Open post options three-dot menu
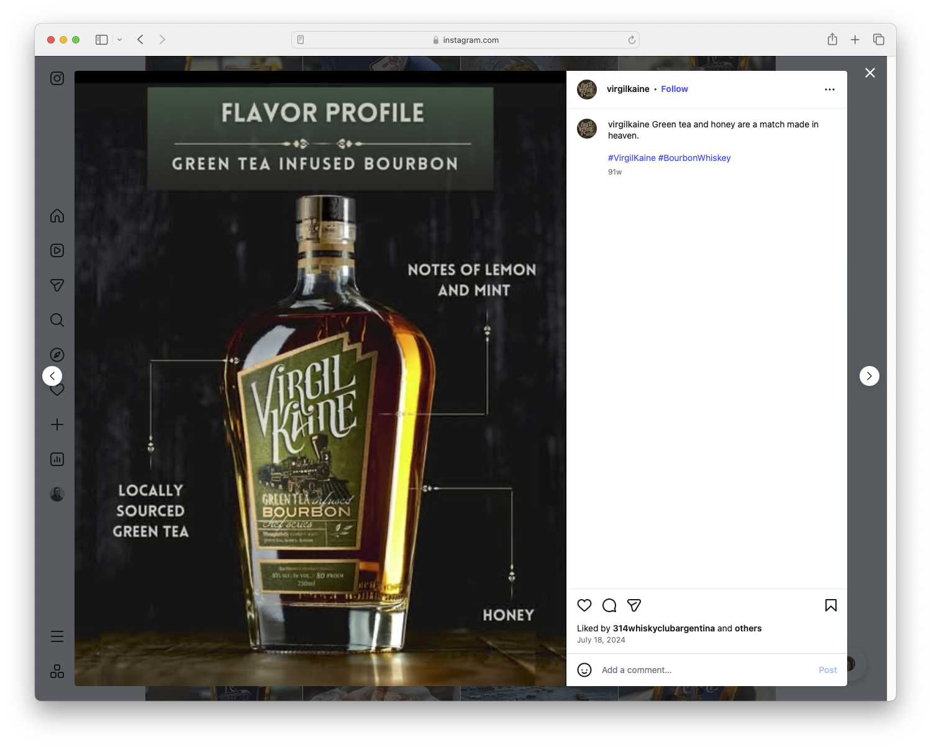The image size is (931, 747). tap(830, 89)
